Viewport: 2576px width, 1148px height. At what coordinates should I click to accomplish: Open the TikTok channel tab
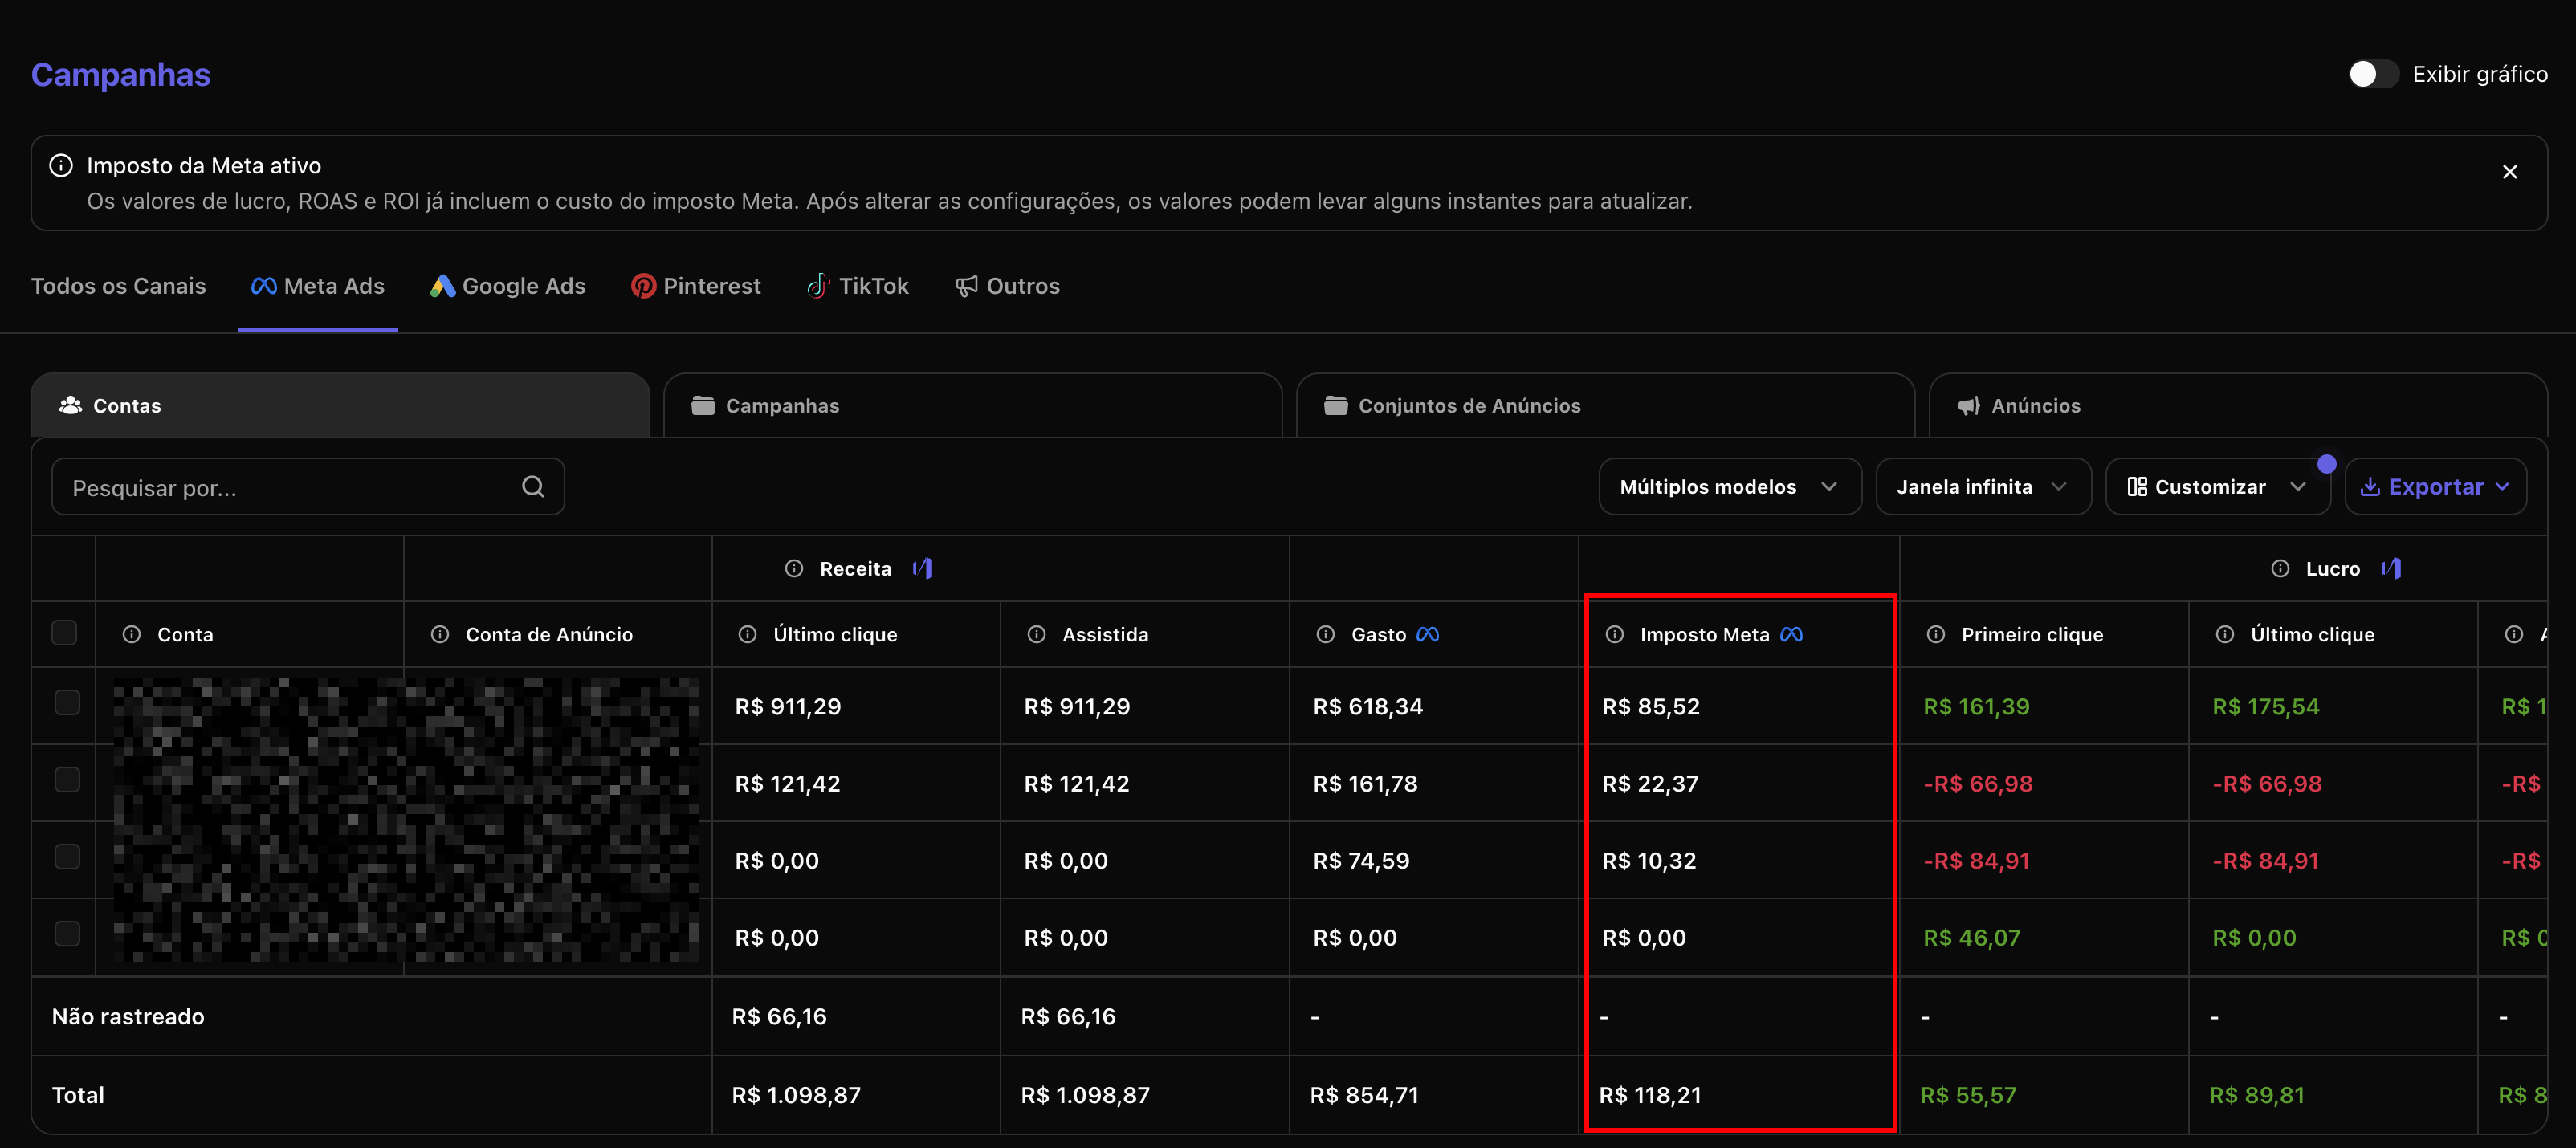point(858,286)
